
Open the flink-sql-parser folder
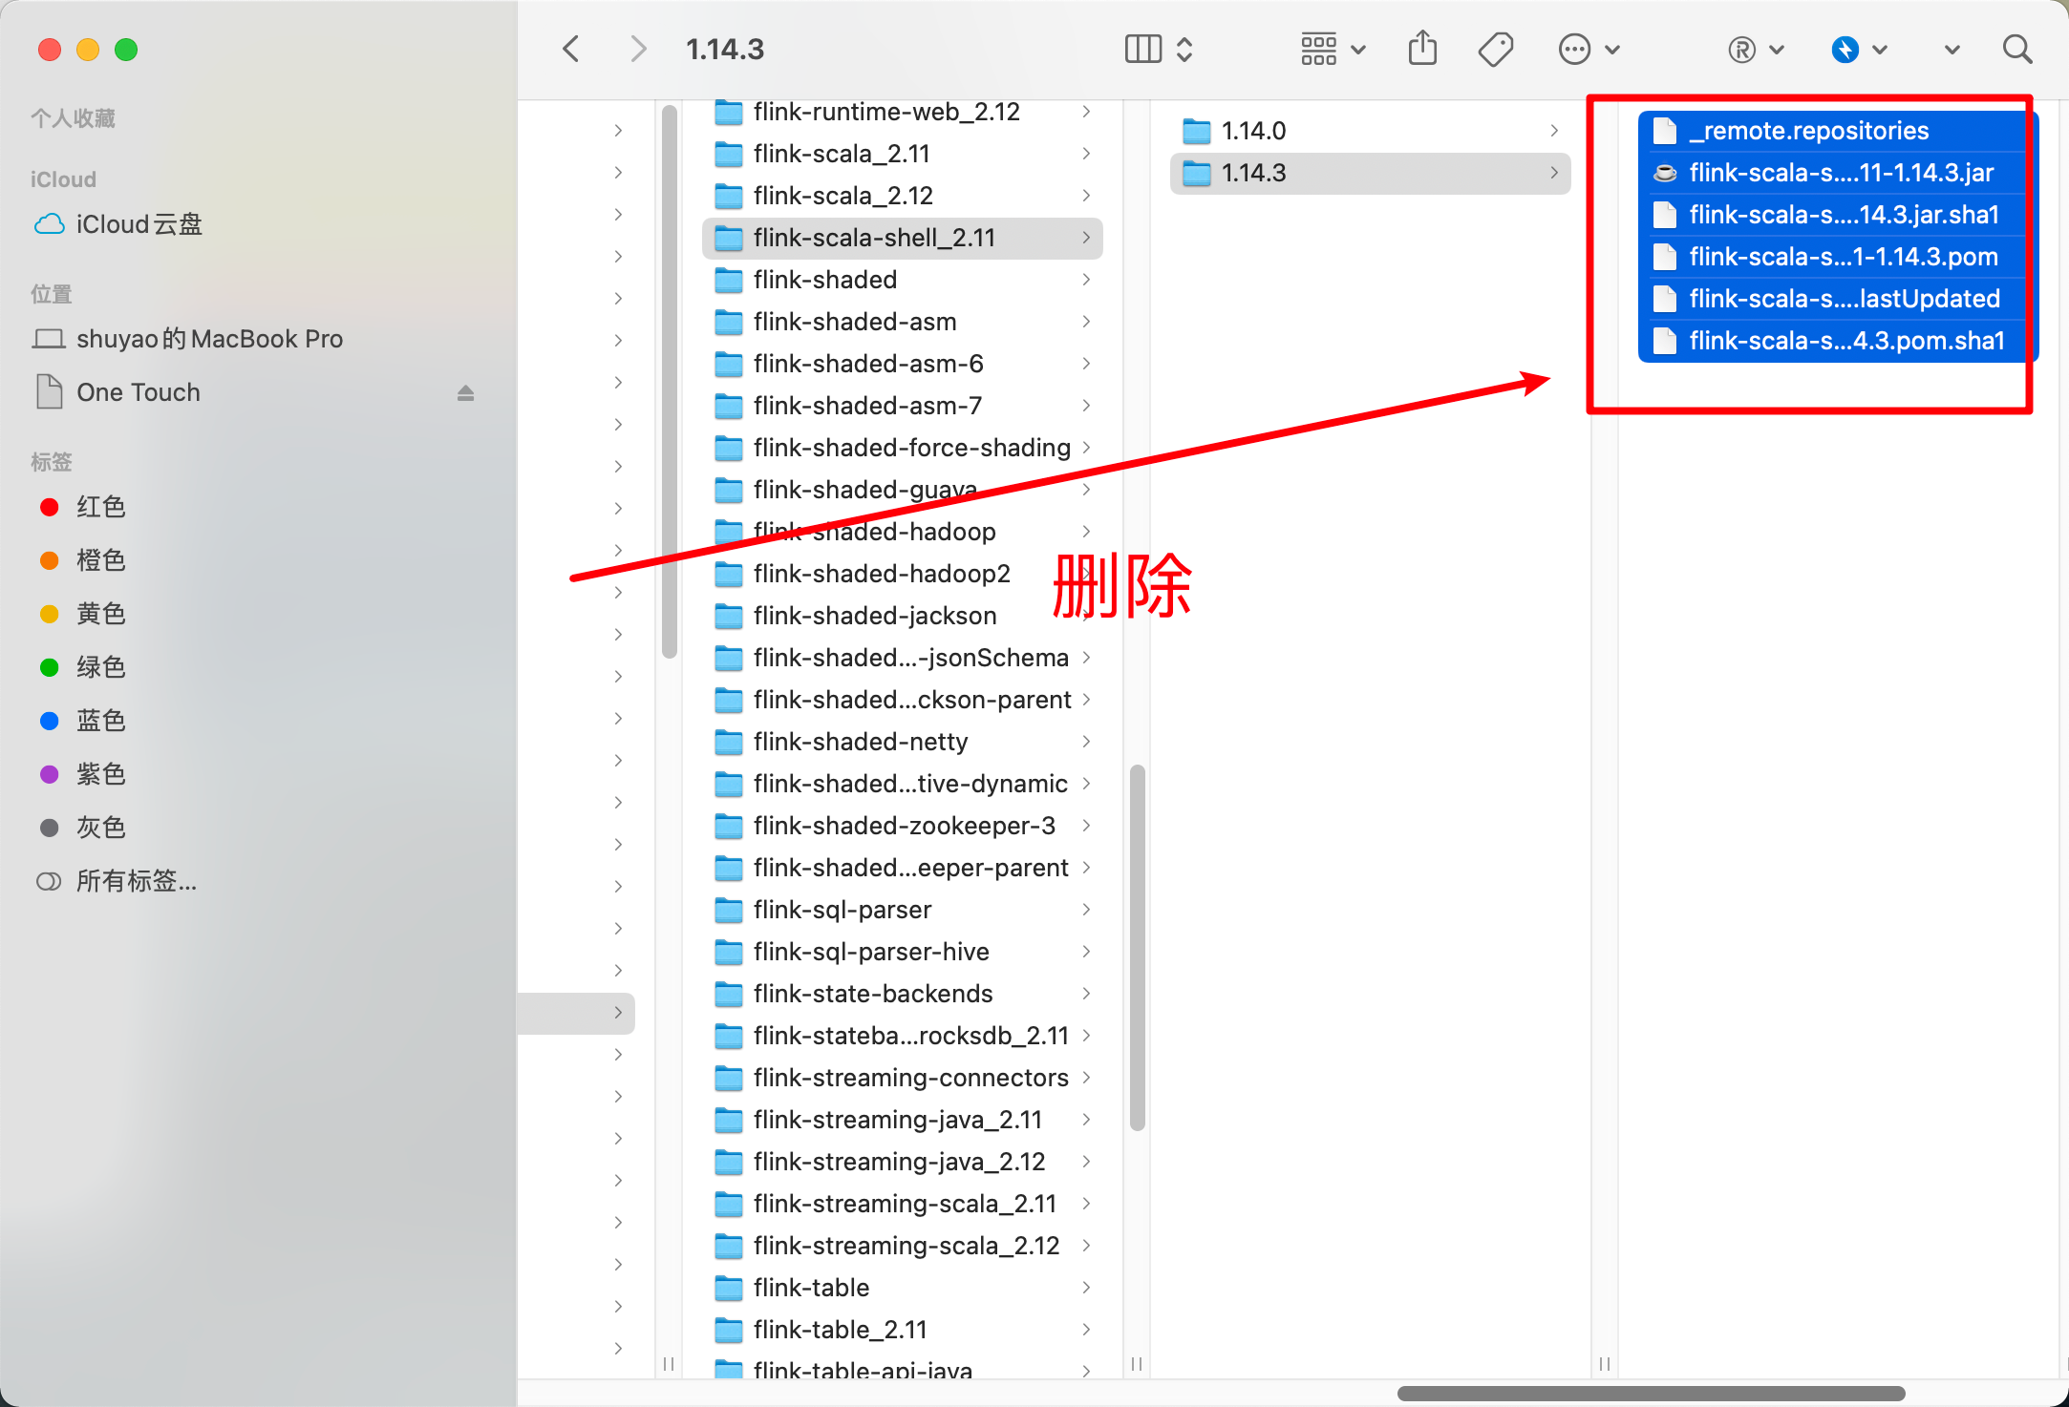pos(902,910)
